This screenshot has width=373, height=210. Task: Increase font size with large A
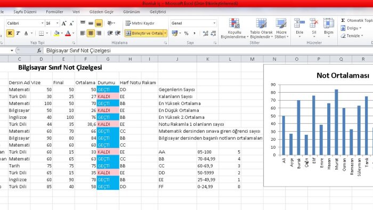tap(64, 23)
